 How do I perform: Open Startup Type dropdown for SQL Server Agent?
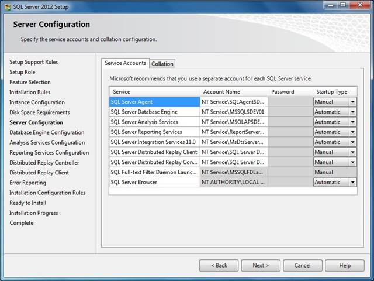(x=352, y=102)
